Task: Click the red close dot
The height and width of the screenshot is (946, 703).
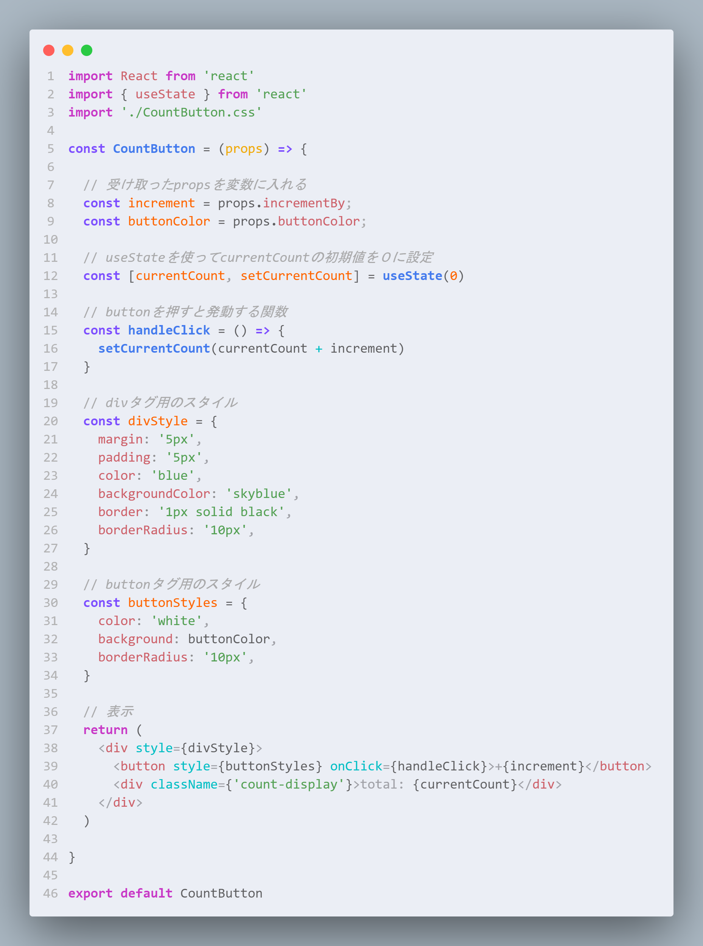Action: click(49, 50)
